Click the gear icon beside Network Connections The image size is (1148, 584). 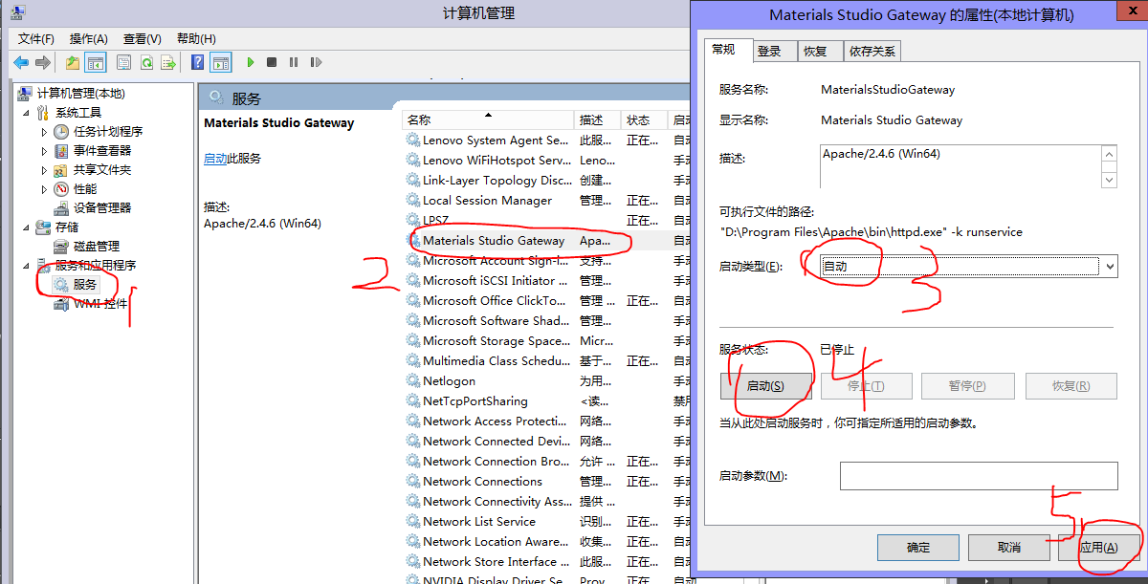click(x=413, y=482)
